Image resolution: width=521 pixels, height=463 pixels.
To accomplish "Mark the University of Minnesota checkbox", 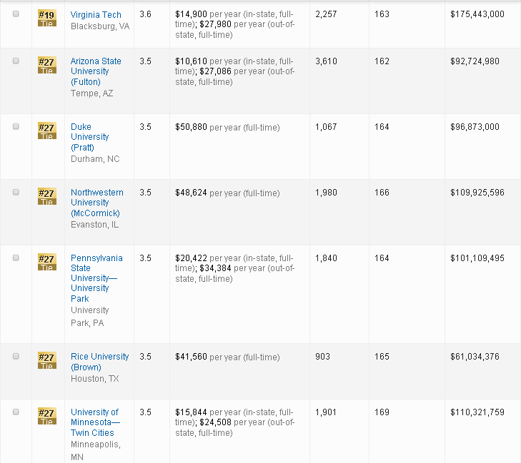I will point(16,412).
